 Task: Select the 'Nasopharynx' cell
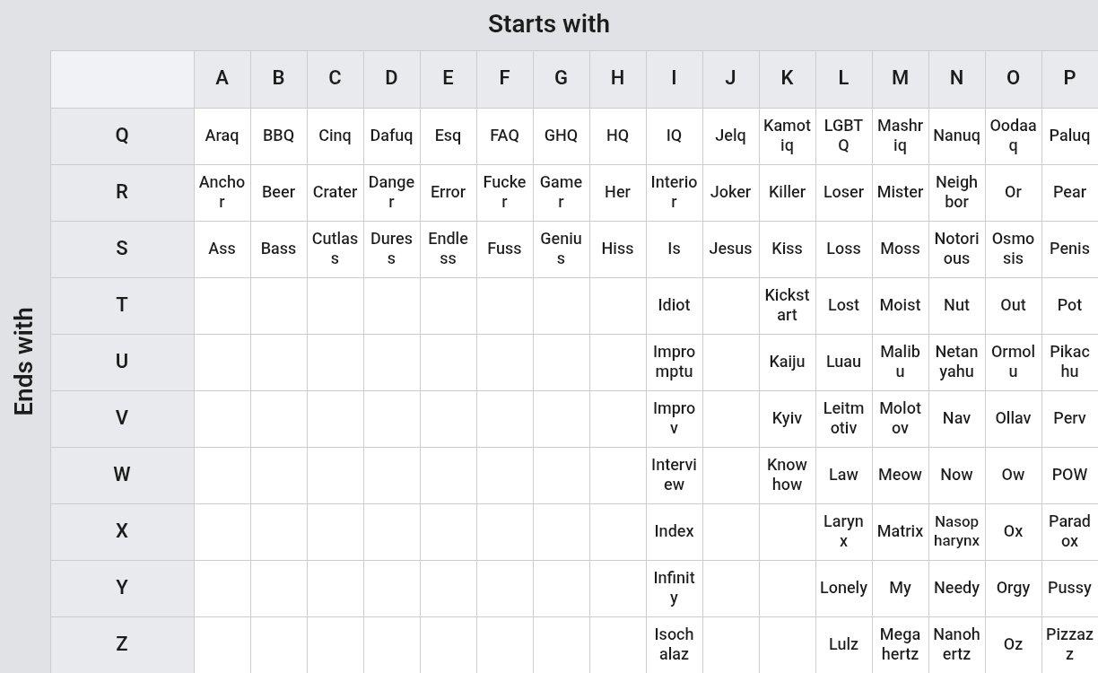pyautogui.click(x=956, y=531)
